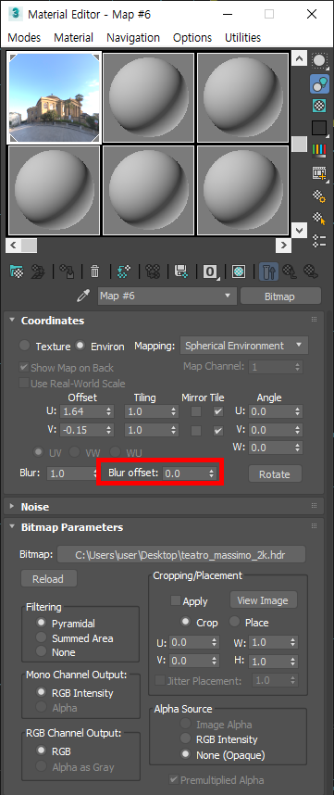
Task: Click the W Angle spinner arrows
Action: (298, 448)
